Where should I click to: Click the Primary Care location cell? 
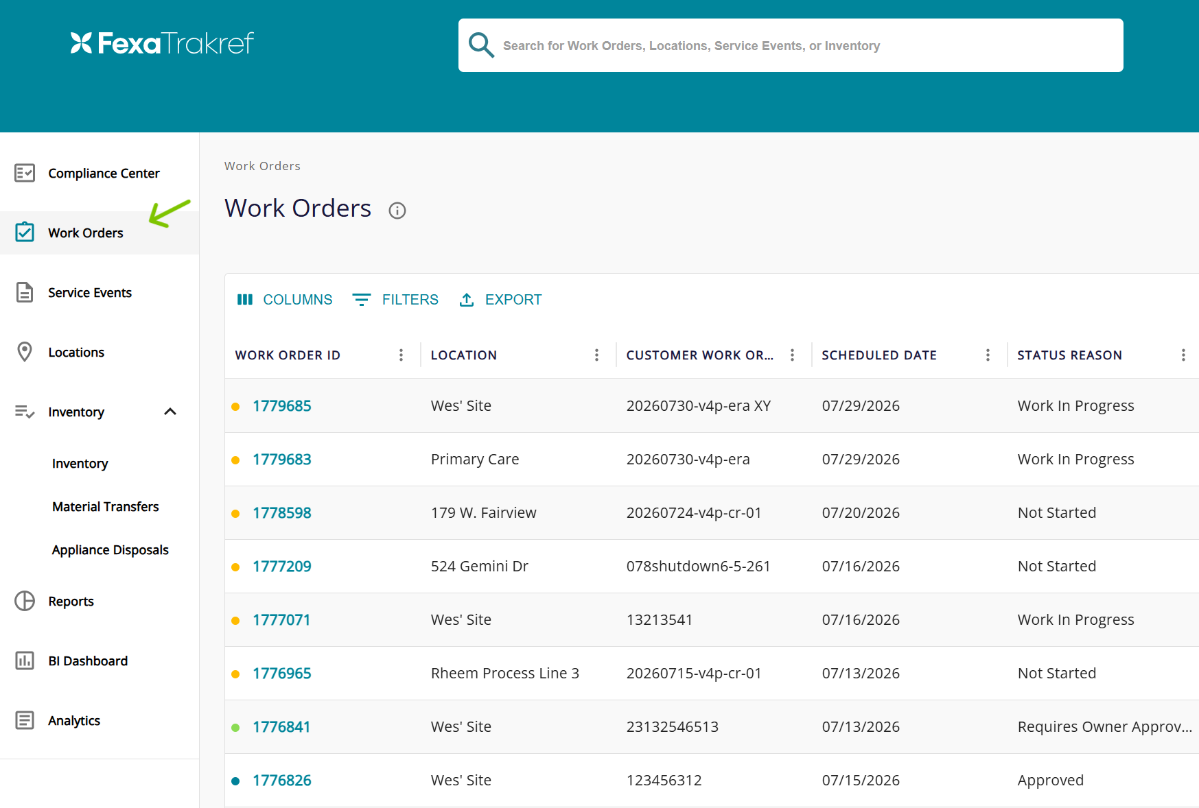[x=475, y=460]
